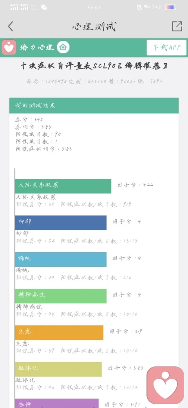Tap the muted bell status icon
188x408 pixels.
point(139,7)
